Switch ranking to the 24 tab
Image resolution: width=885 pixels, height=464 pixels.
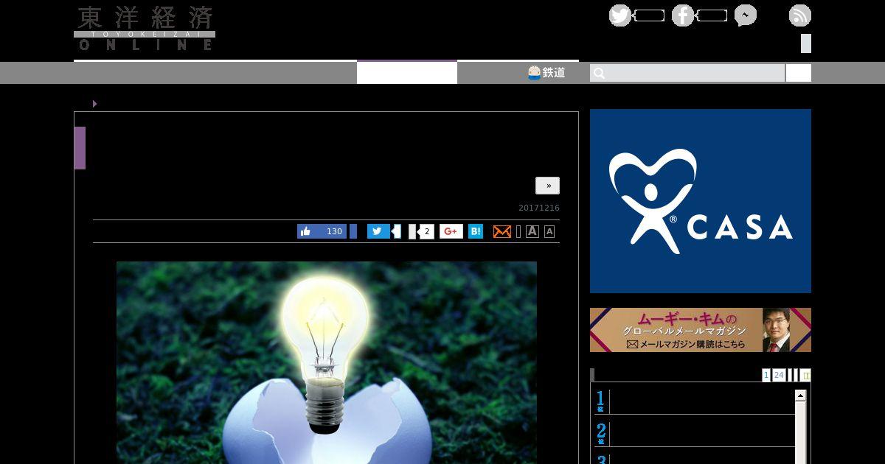pyautogui.click(x=779, y=375)
